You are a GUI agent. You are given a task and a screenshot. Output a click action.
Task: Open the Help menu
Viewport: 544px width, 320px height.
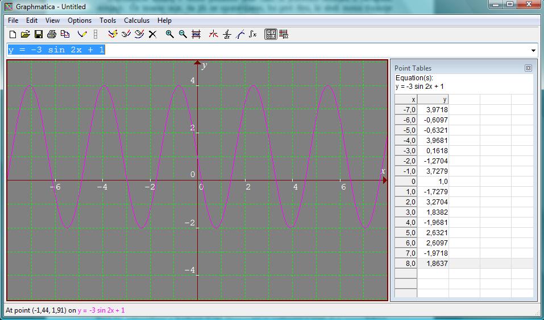[x=164, y=20]
